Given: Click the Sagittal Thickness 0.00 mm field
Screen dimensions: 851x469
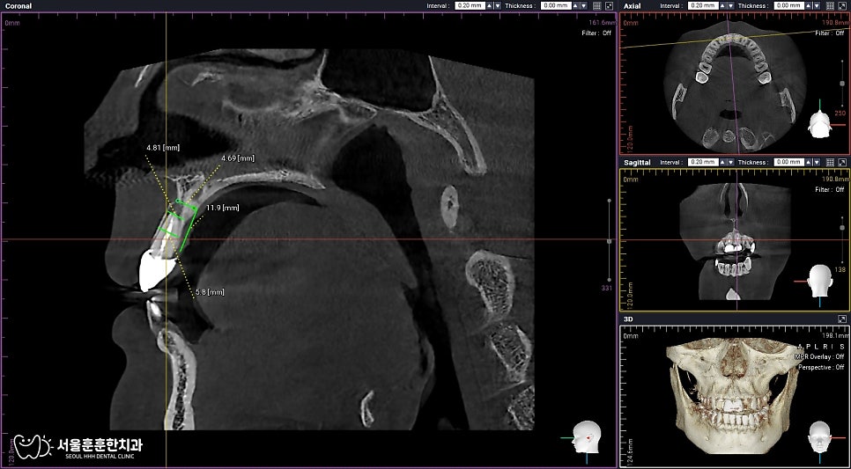Looking at the screenshot, I should [x=789, y=163].
